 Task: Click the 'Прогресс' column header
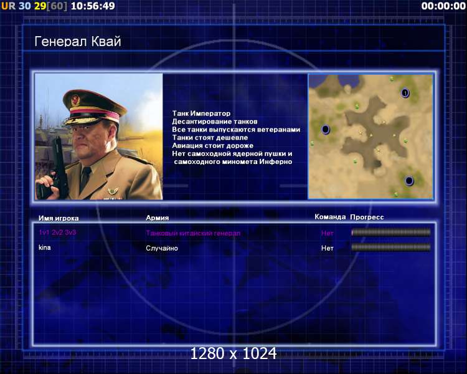pyautogui.click(x=367, y=217)
